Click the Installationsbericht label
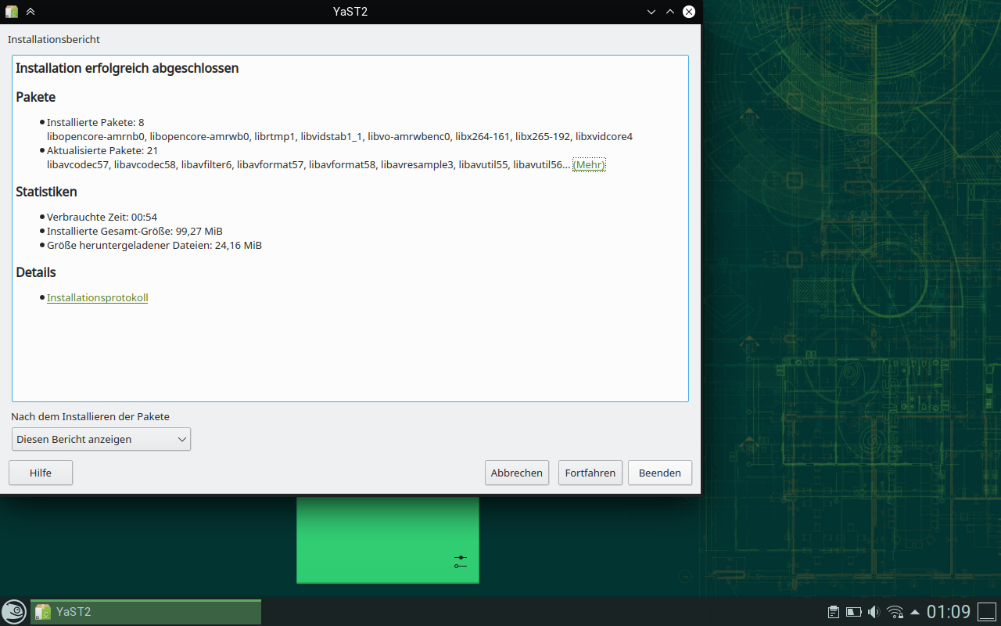 point(54,39)
